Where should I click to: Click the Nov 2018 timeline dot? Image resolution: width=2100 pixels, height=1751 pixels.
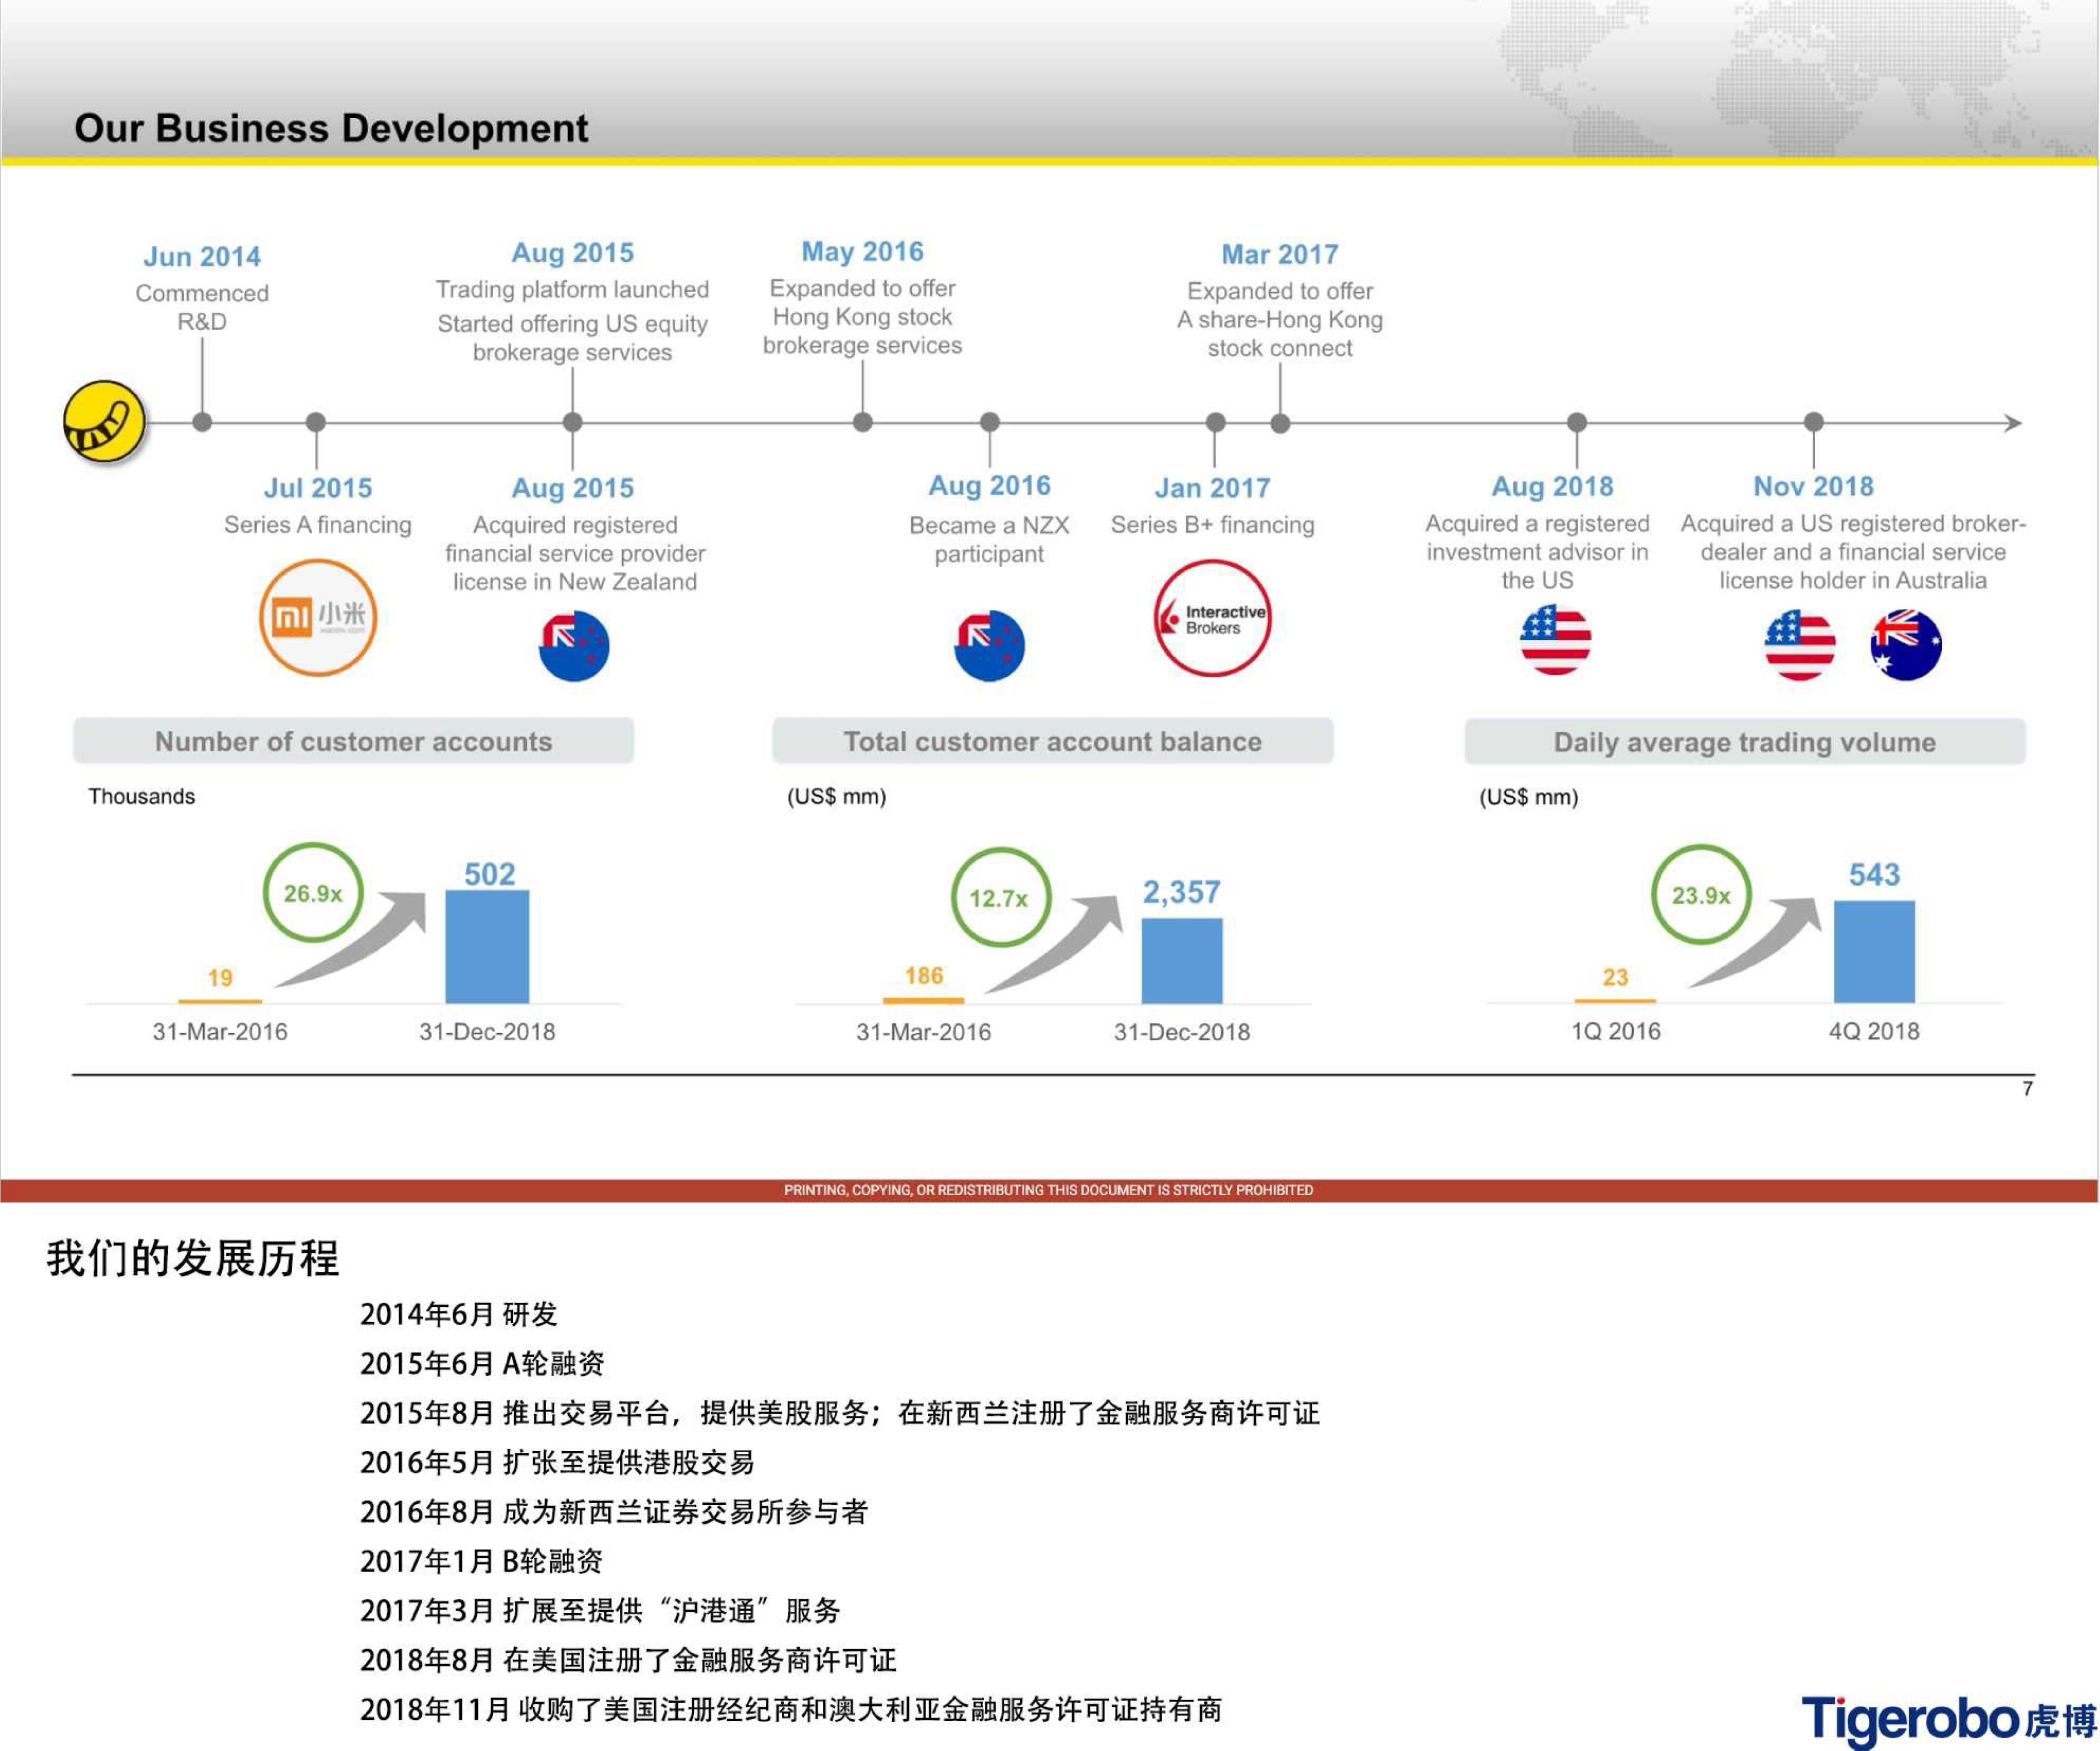point(1814,422)
